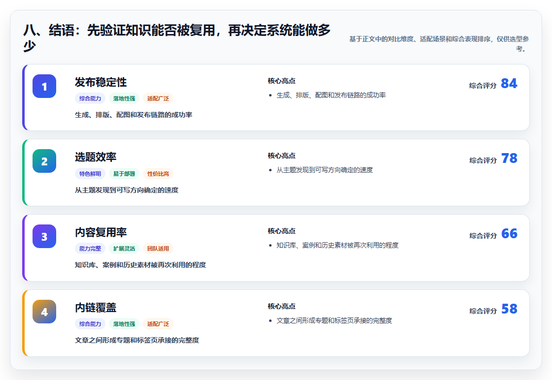Click the score 84

click(x=509, y=83)
